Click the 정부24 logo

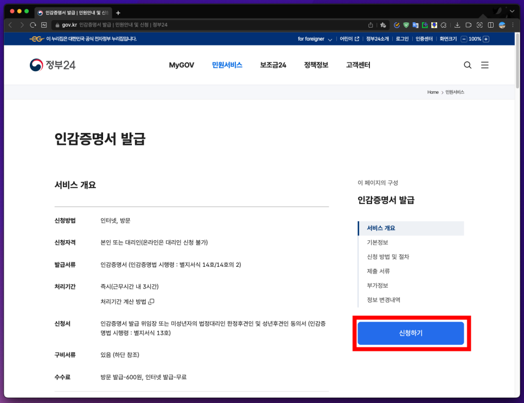pos(53,65)
